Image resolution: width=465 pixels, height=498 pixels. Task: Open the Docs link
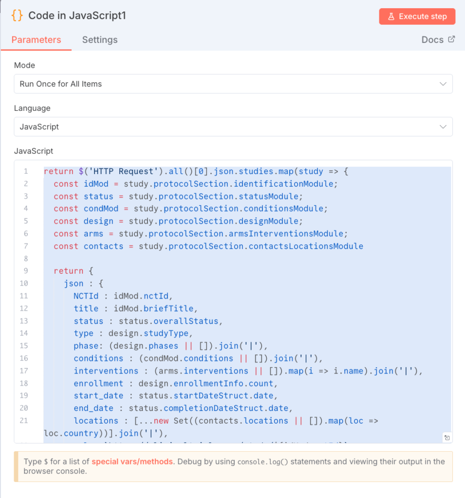[433, 39]
